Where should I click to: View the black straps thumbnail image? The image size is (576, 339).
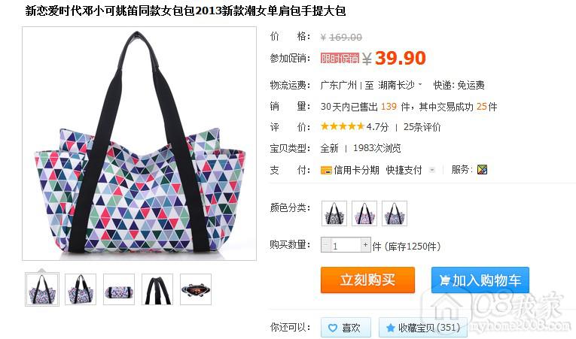click(157, 289)
